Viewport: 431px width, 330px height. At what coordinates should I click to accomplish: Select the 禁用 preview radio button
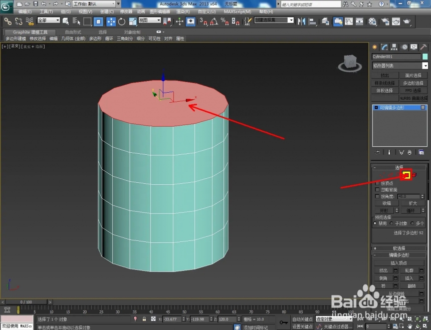[x=375, y=223]
